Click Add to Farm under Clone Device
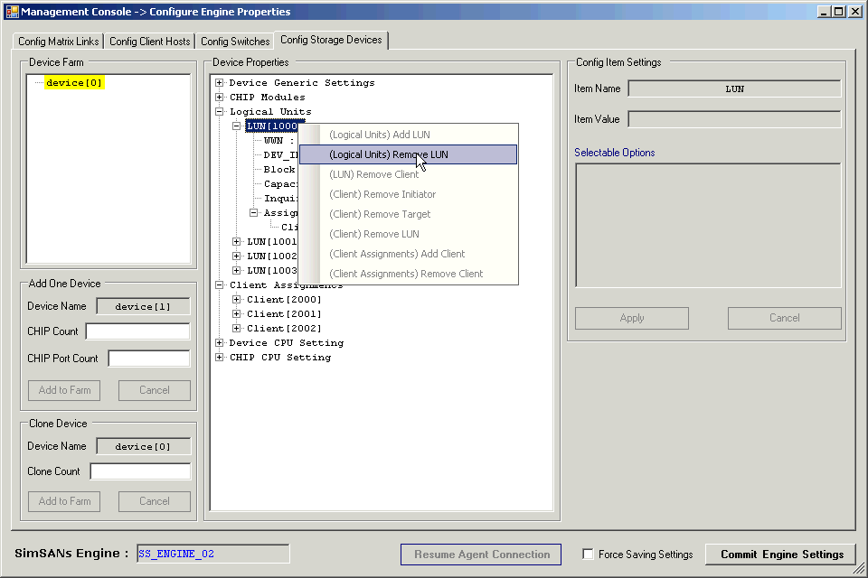868x578 pixels. click(x=64, y=501)
